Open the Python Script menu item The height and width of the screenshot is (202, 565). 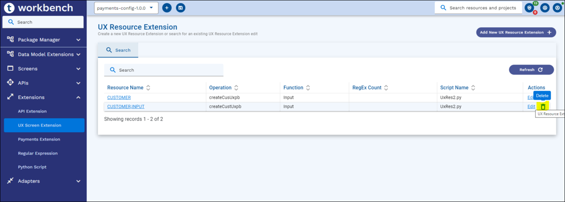[32, 167]
